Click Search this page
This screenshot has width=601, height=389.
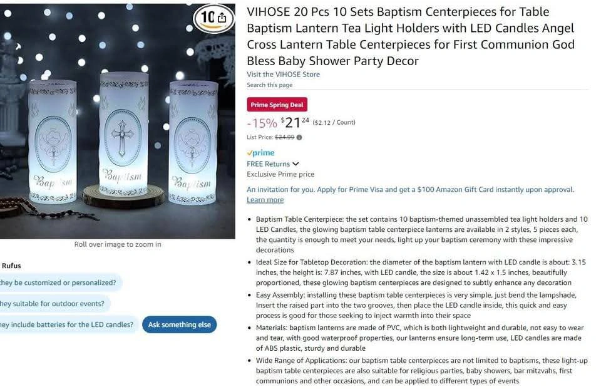pyautogui.click(x=269, y=85)
